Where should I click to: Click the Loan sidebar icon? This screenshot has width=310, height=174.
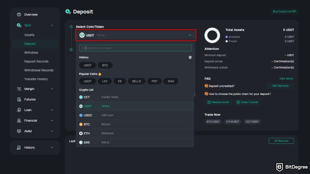19,110
